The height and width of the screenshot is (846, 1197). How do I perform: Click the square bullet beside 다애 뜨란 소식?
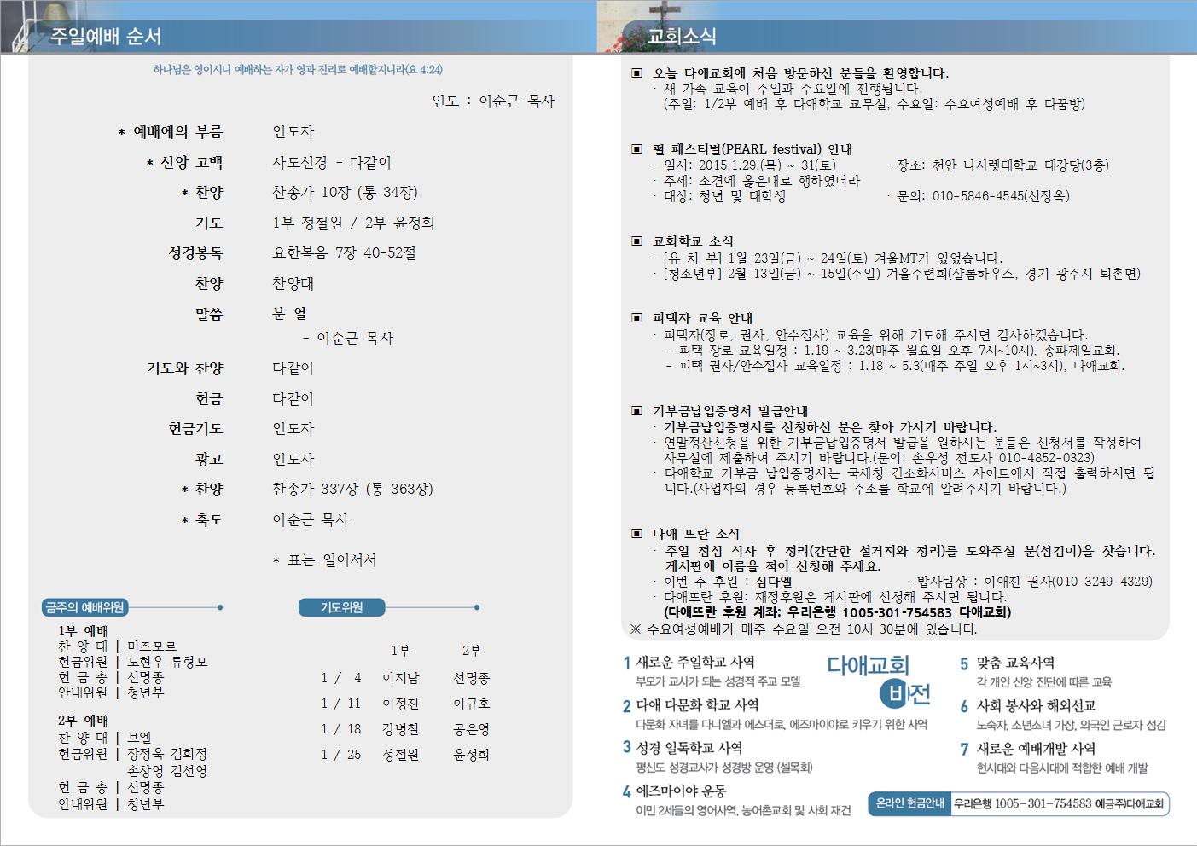[x=636, y=534]
